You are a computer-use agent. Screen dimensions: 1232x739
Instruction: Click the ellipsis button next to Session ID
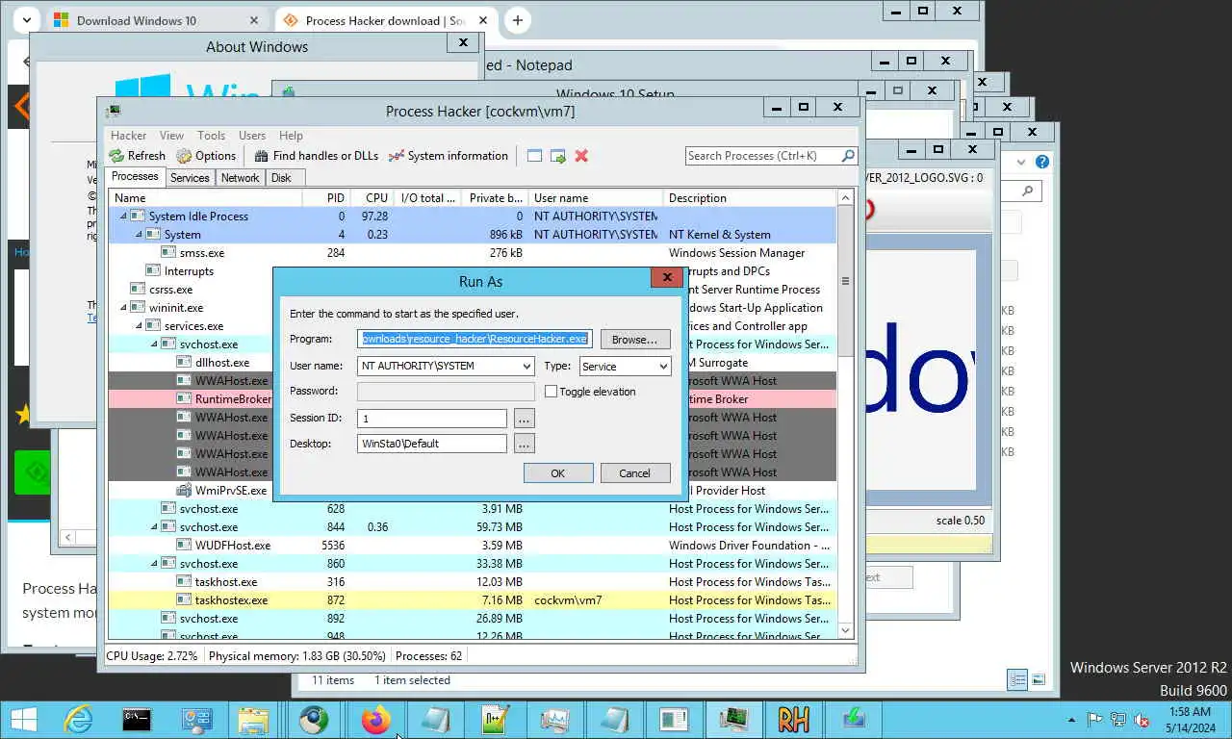pos(524,419)
